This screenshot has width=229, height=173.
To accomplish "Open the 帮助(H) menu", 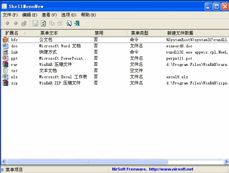I will point(88,15).
